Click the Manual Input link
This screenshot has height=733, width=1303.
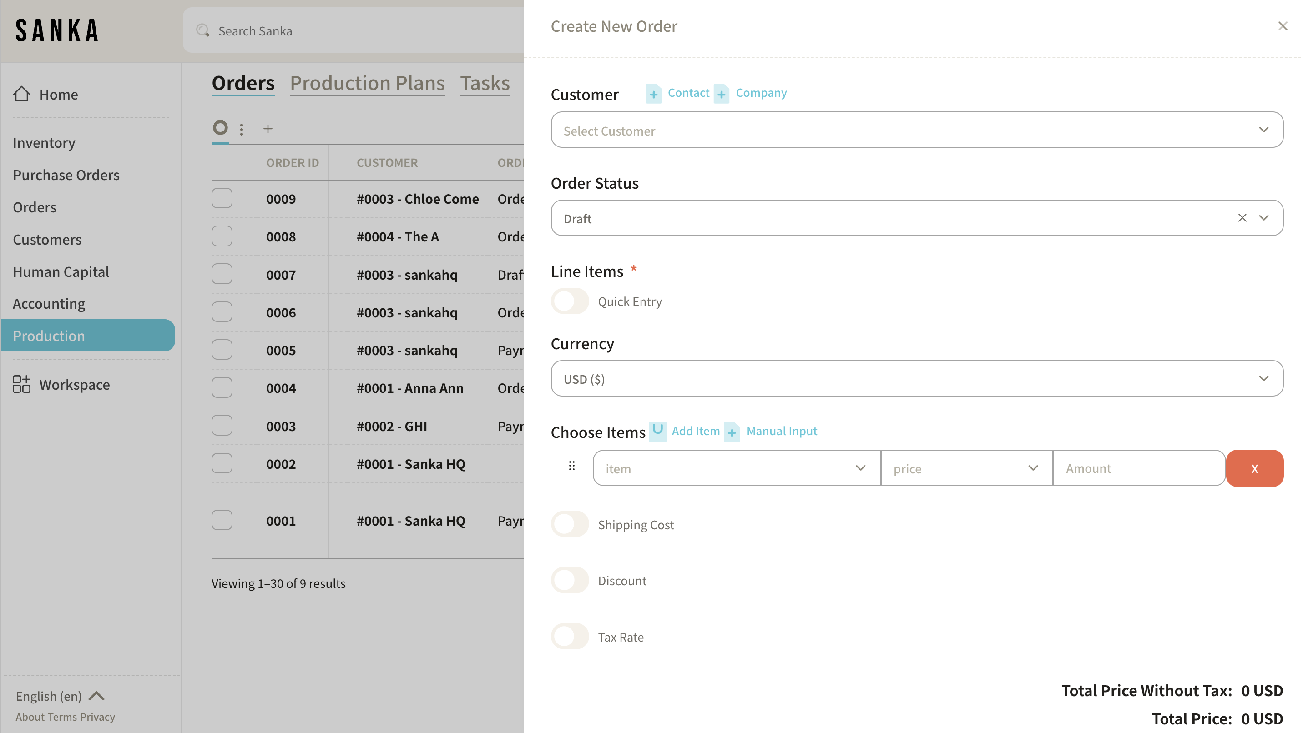[782, 431]
